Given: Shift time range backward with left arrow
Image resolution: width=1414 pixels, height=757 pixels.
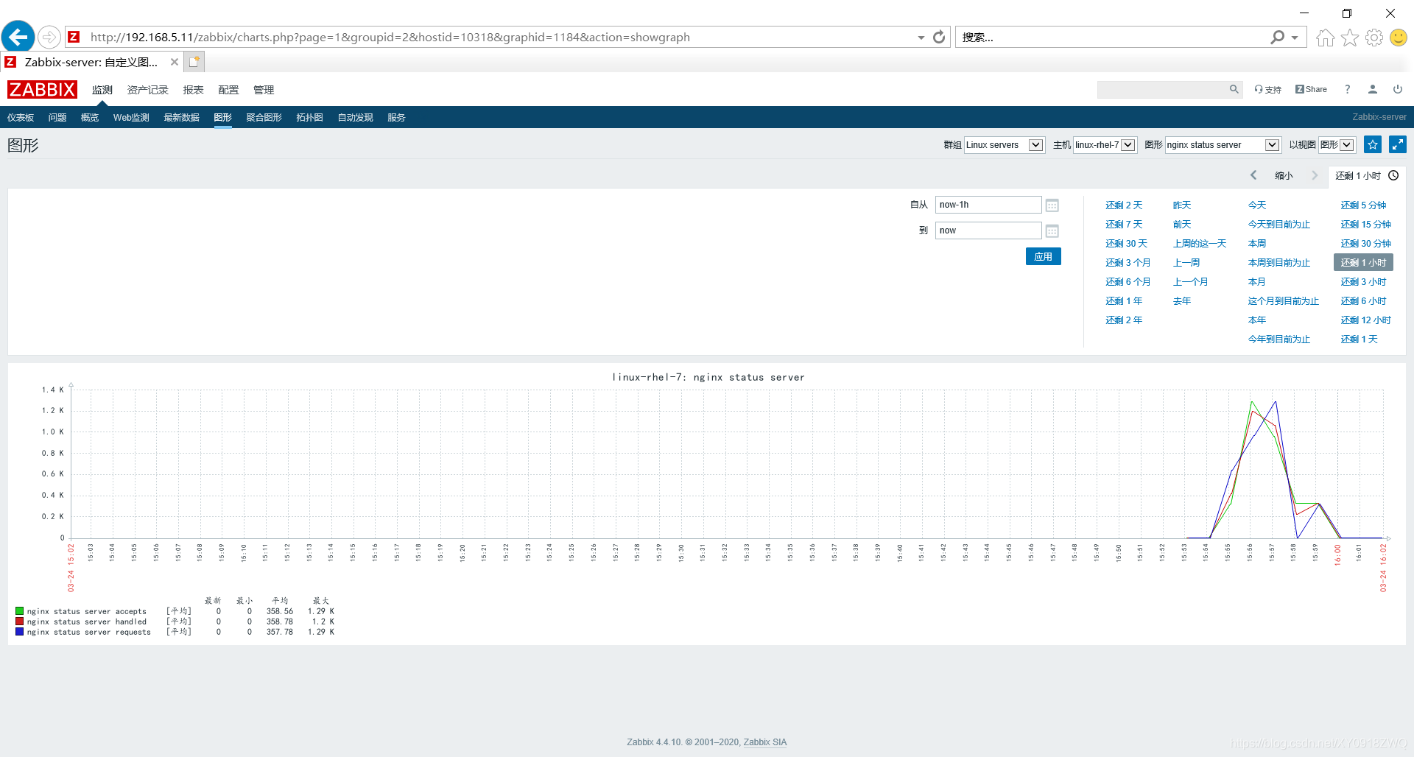Looking at the screenshot, I should click(x=1253, y=175).
